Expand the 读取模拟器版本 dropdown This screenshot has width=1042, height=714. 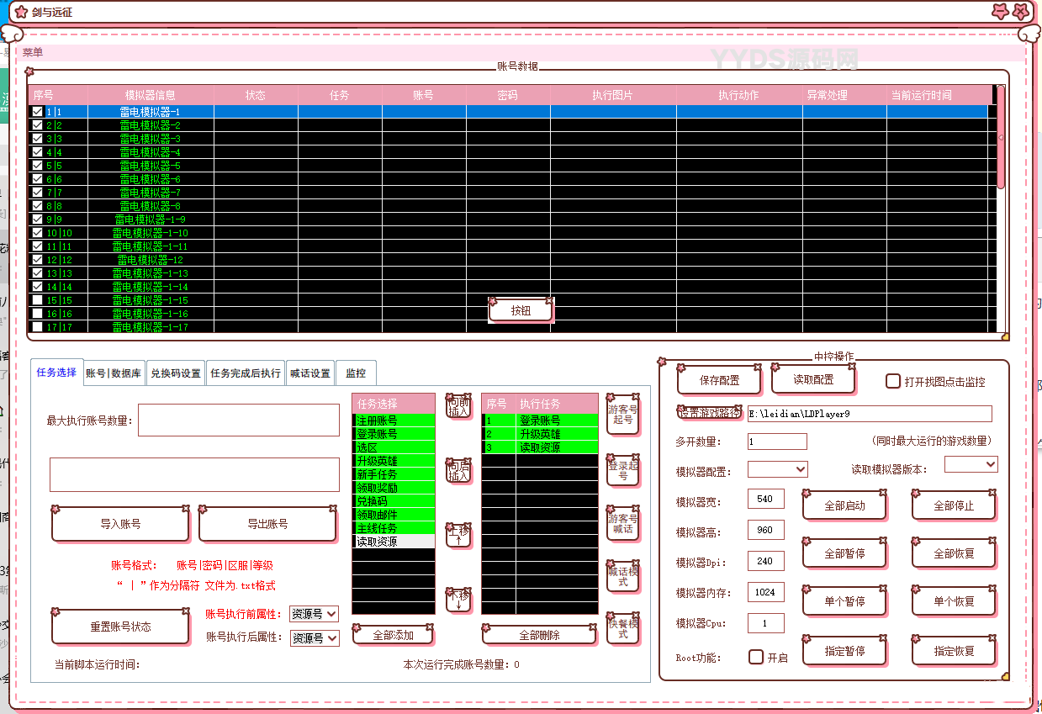click(971, 464)
